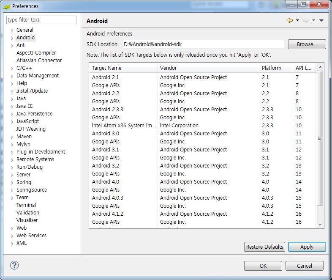Click the type filter text field
Image resolution: width=332 pixels, height=280 pixels.
(x=41, y=20)
